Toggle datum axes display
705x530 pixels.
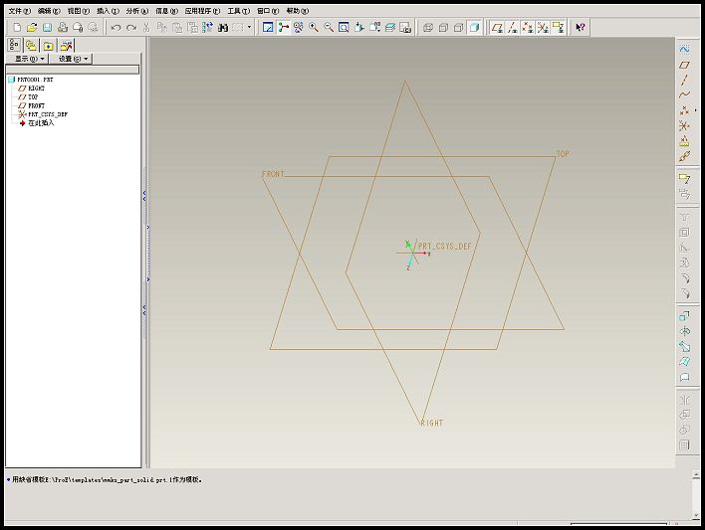pos(512,28)
